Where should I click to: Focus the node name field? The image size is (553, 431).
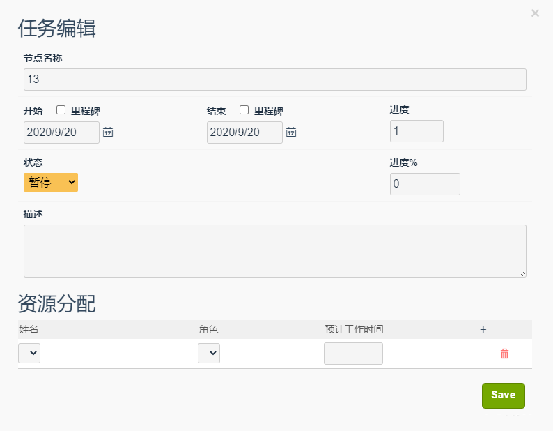(x=274, y=80)
